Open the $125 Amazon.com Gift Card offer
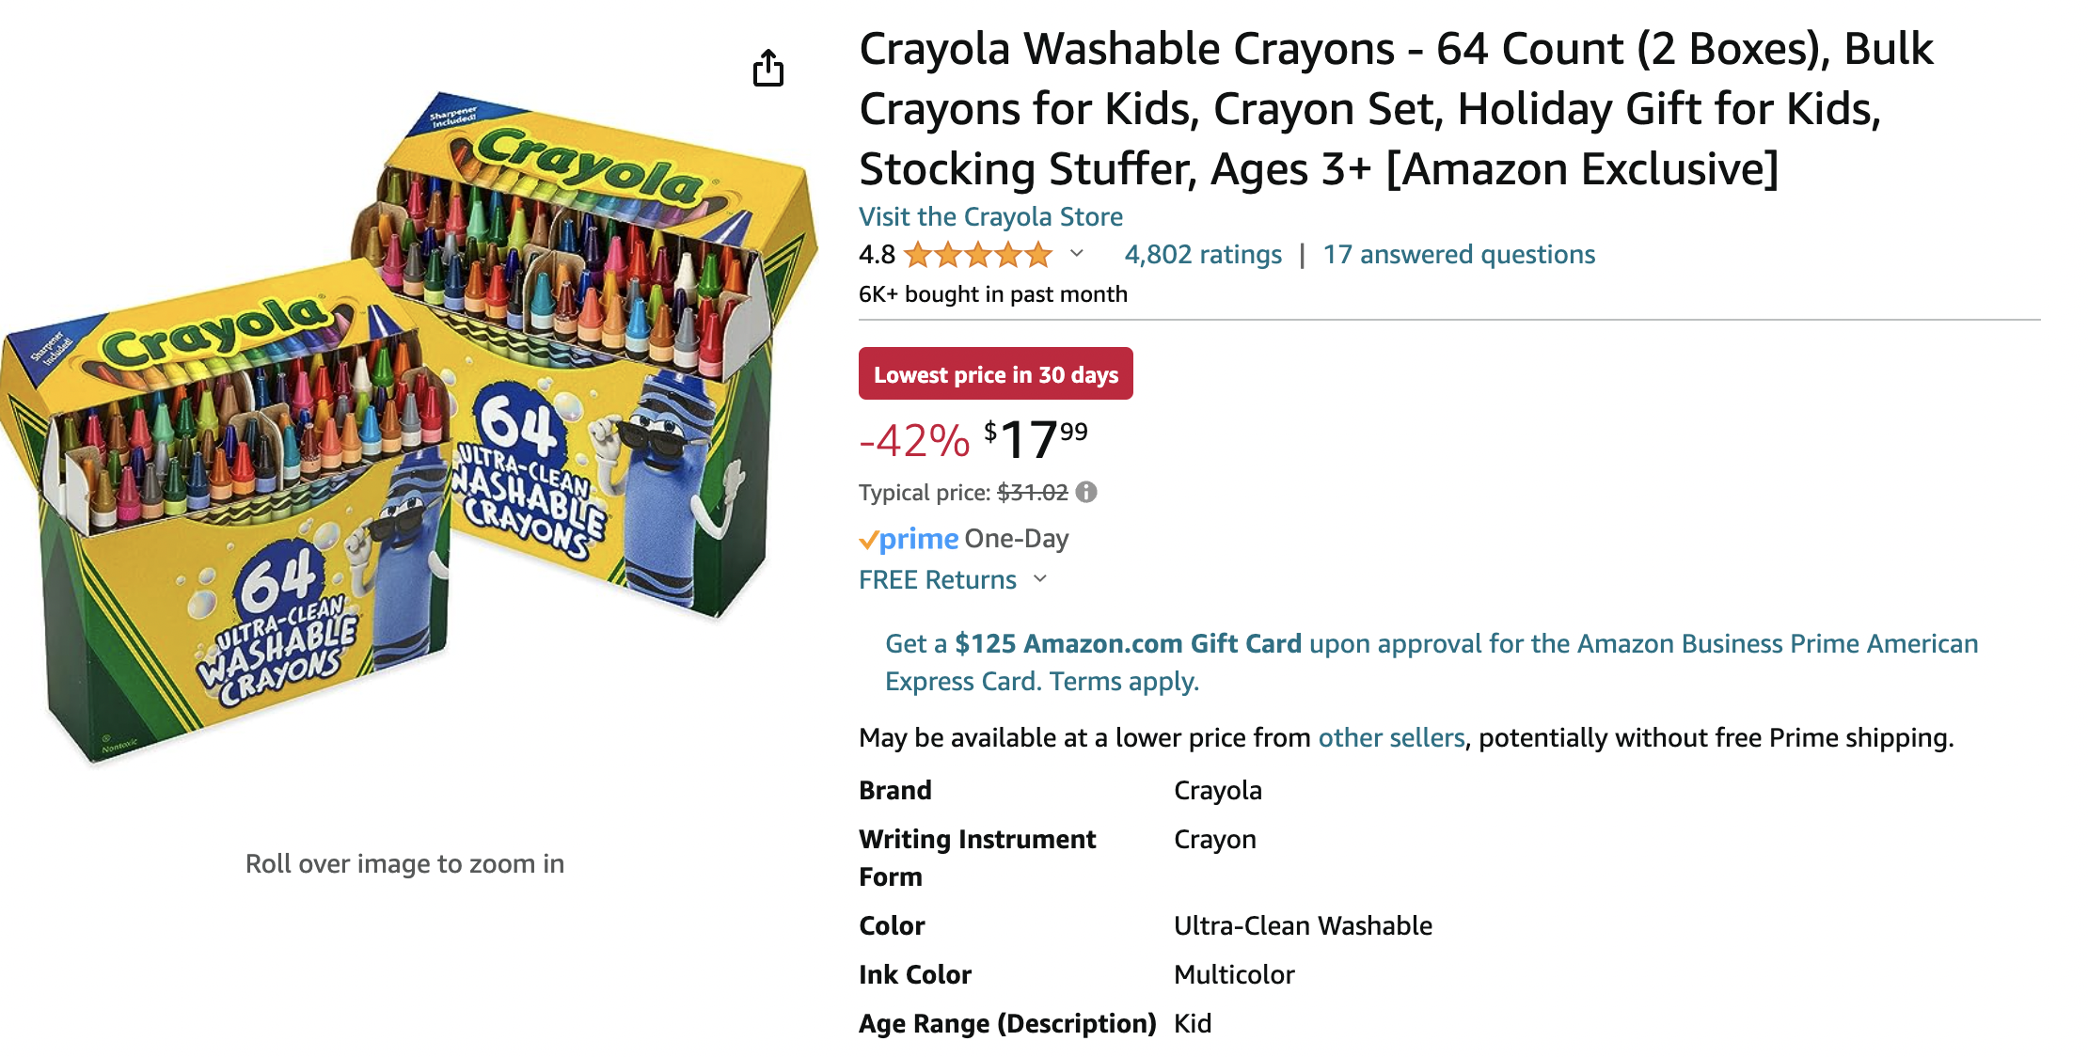This screenshot has width=2088, height=1057. coord(1128,643)
